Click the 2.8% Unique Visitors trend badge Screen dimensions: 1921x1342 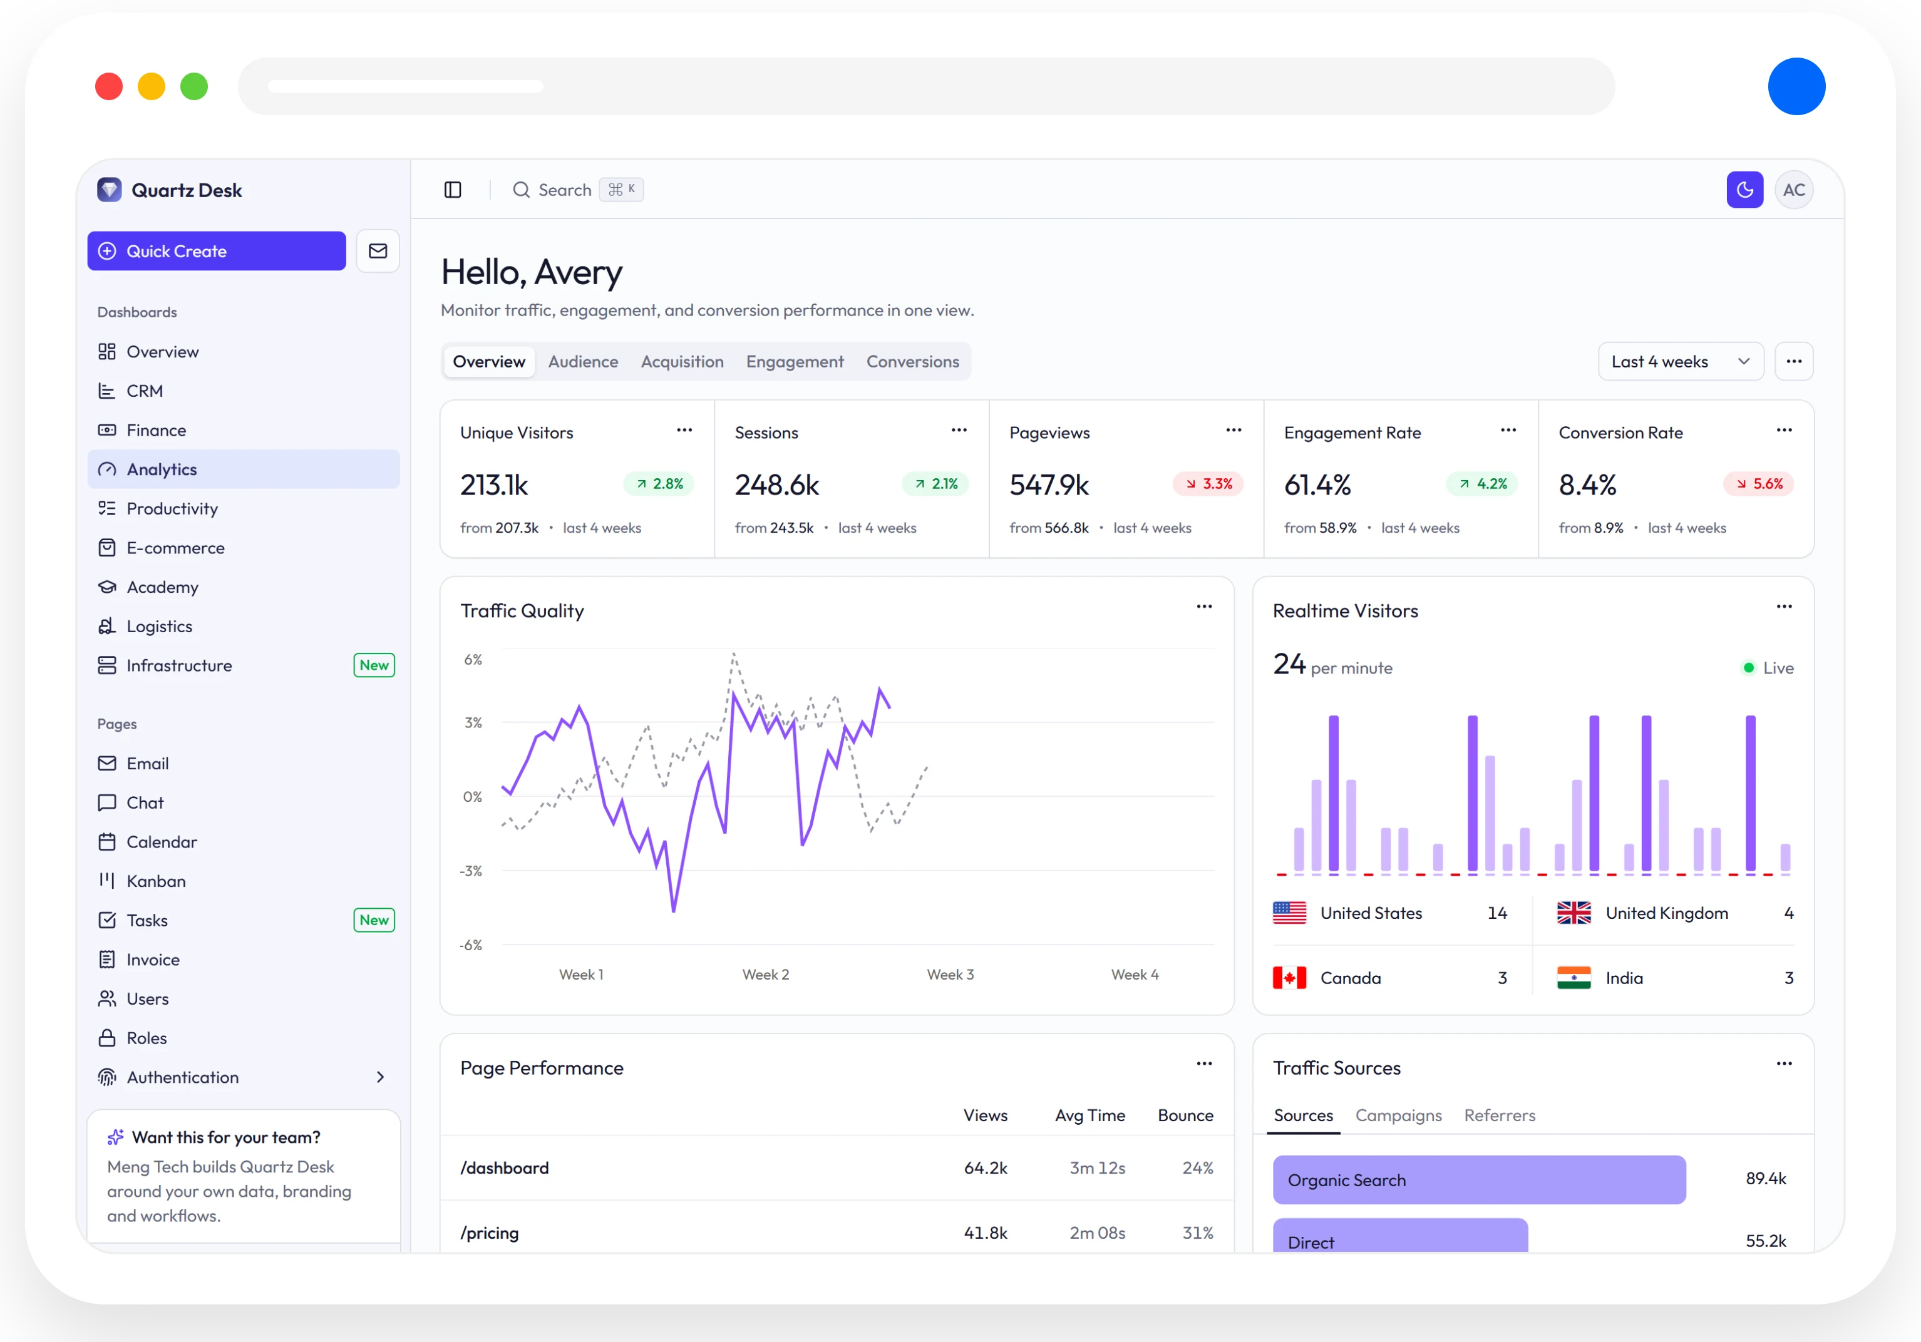click(659, 484)
